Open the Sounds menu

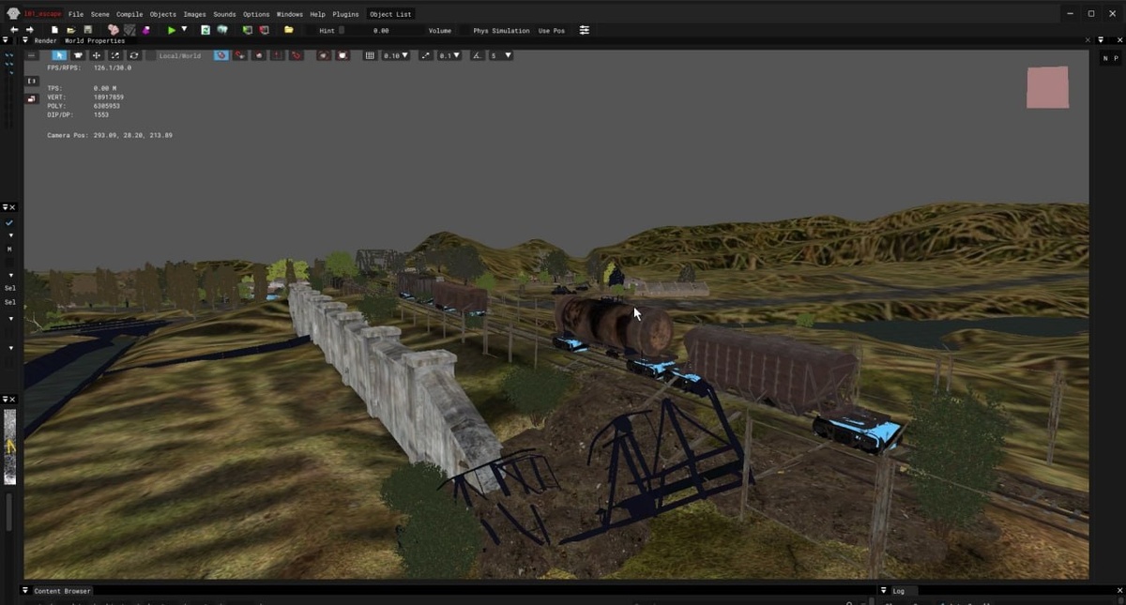[224, 14]
